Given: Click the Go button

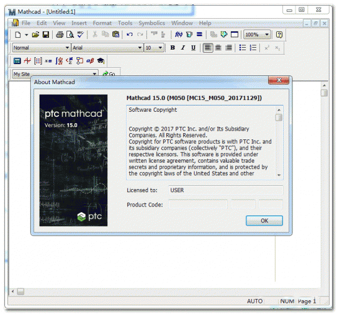Looking at the screenshot, I should (x=109, y=73).
